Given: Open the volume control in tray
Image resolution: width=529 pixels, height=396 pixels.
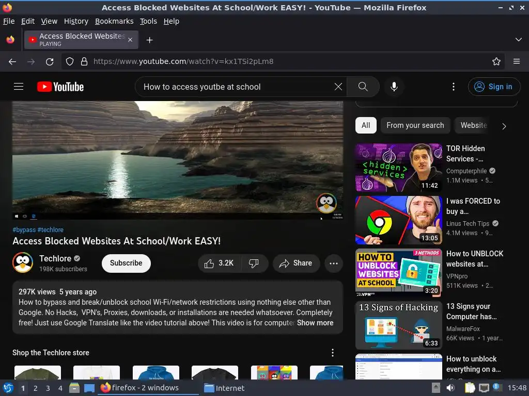Looking at the screenshot, I should 450,388.
